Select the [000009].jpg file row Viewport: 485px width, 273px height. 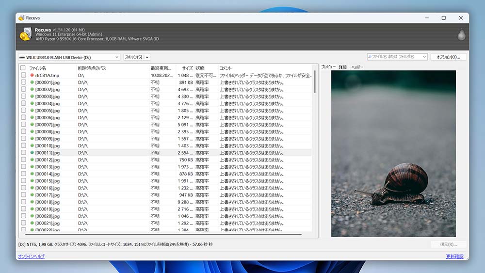(x=165, y=139)
